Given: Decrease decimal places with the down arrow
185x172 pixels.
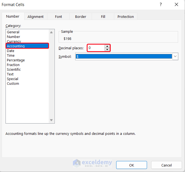Looking at the screenshot, I should click(x=107, y=50).
